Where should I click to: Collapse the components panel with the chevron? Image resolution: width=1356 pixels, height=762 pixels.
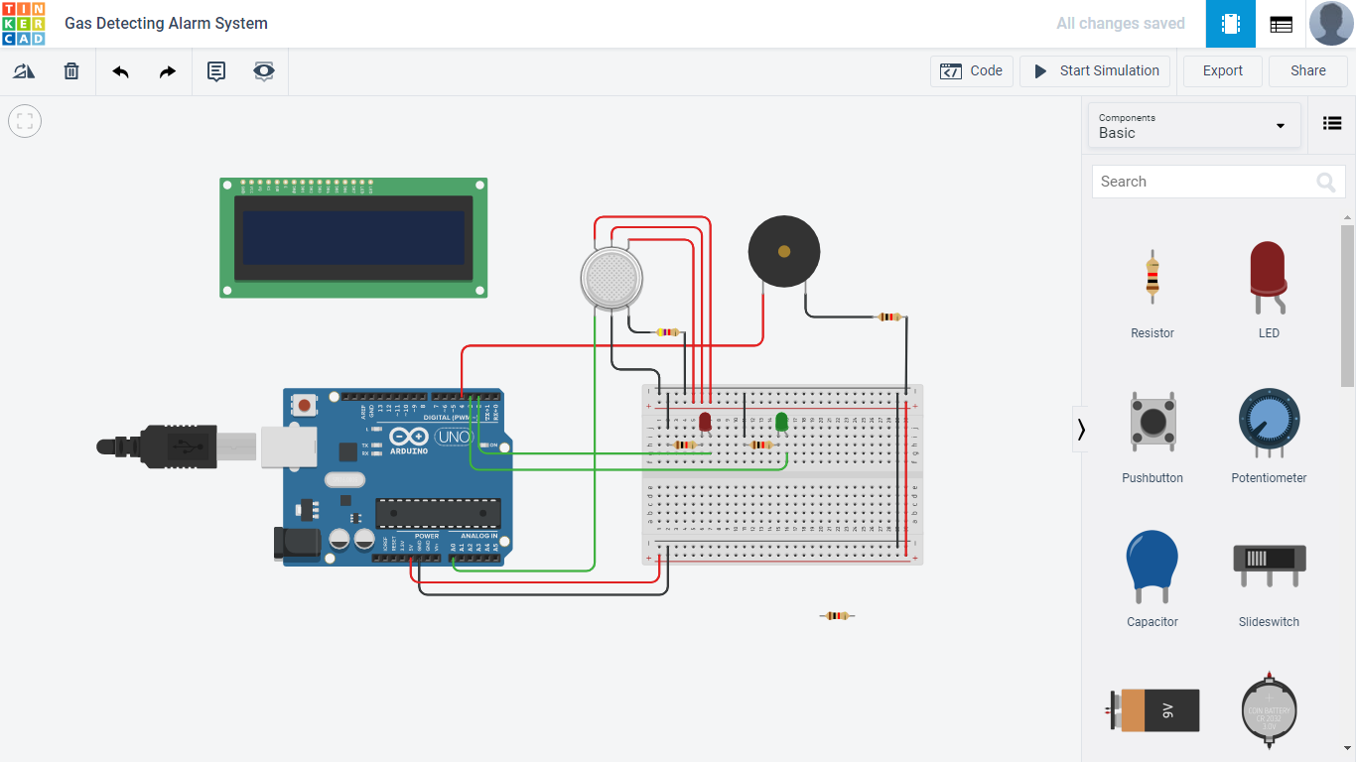[x=1081, y=429]
